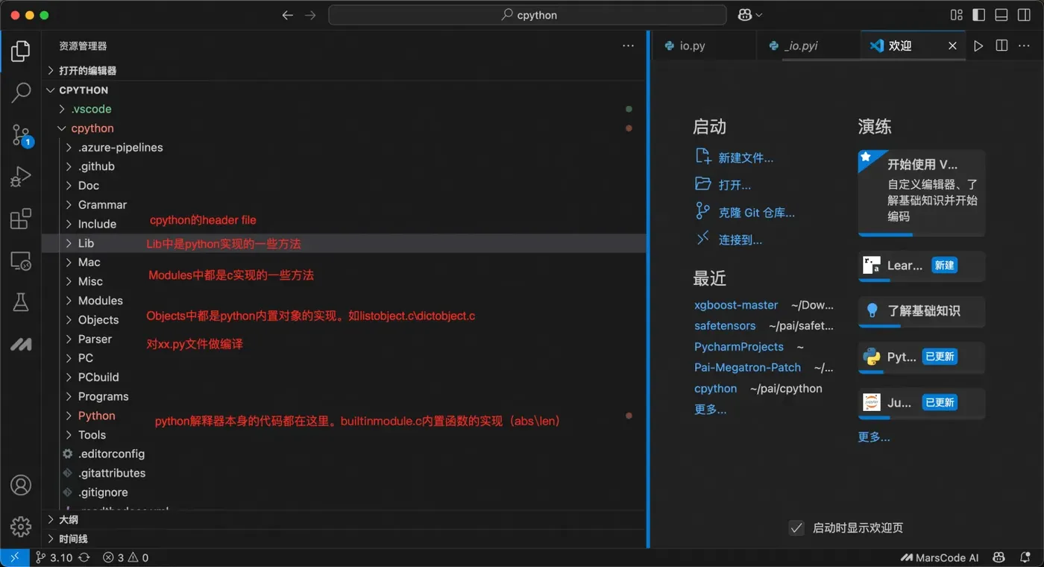Image resolution: width=1044 pixels, height=567 pixels.
Task: Open Run and Debug view
Action: click(21, 177)
